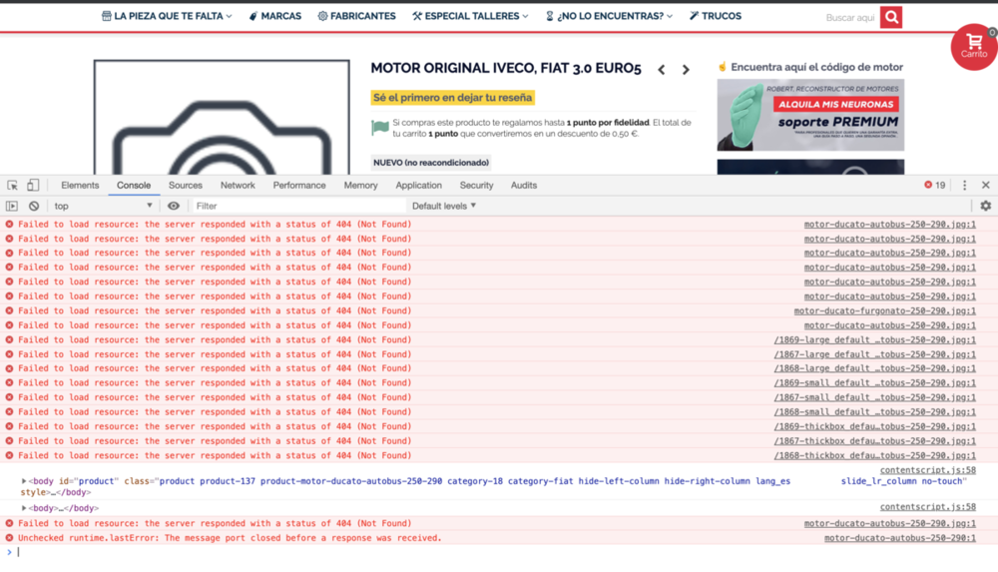Open DevTools three-dot menu
The height and width of the screenshot is (572, 998).
(964, 185)
